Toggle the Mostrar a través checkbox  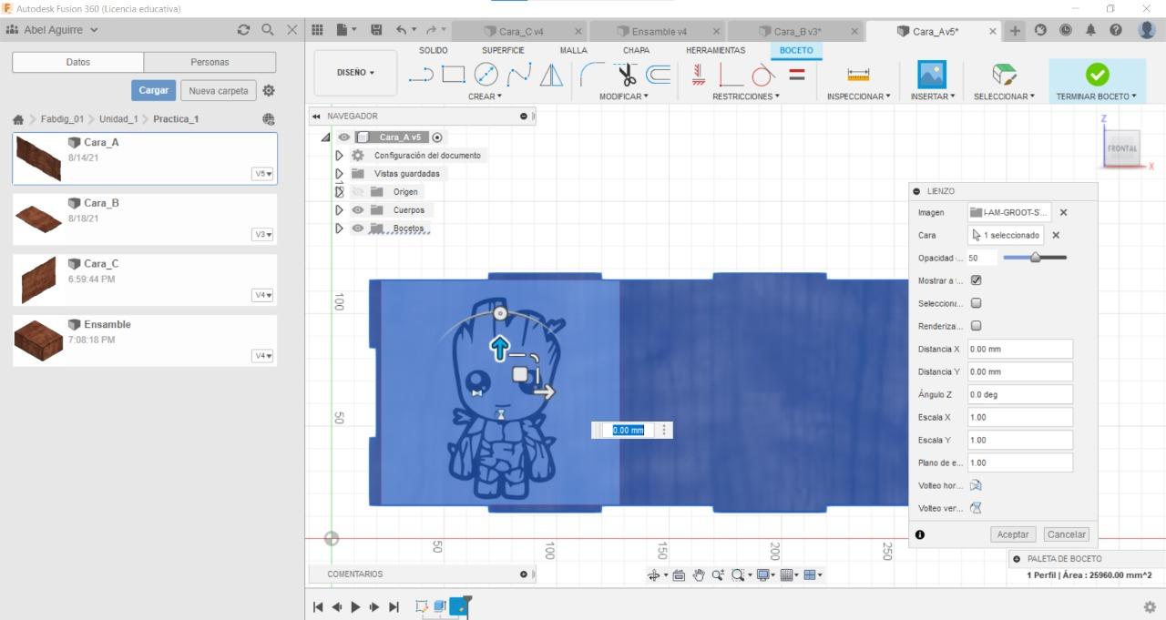(976, 280)
